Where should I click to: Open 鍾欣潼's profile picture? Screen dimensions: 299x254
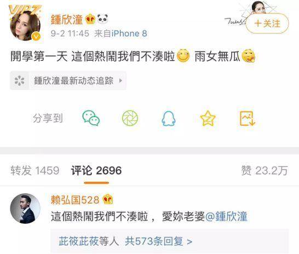(x=25, y=24)
